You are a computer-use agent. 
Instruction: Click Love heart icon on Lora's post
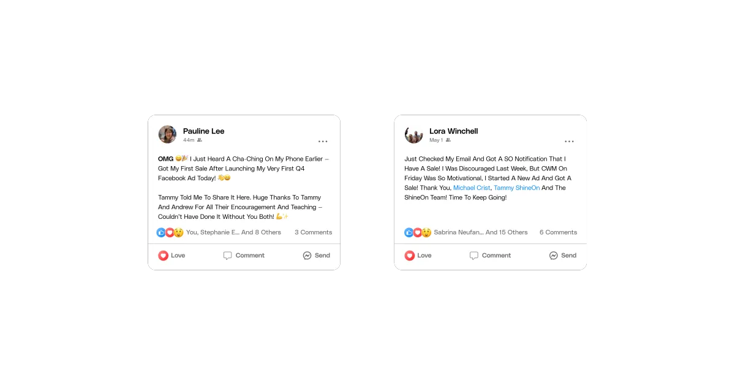pyautogui.click(x=409, y=256)
